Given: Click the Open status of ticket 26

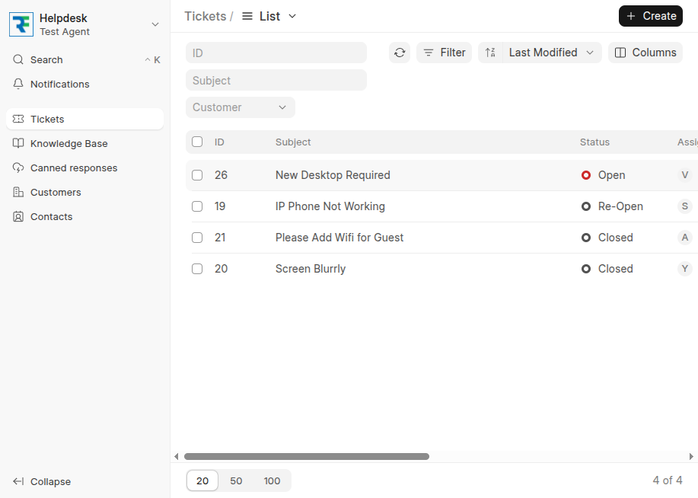Looking at the screenshot, I should [603, 175].
